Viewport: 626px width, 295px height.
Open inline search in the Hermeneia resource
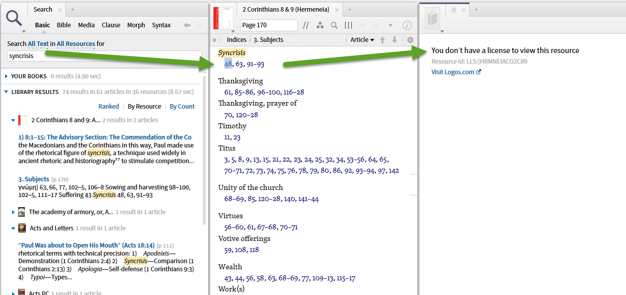pos(334,25)
